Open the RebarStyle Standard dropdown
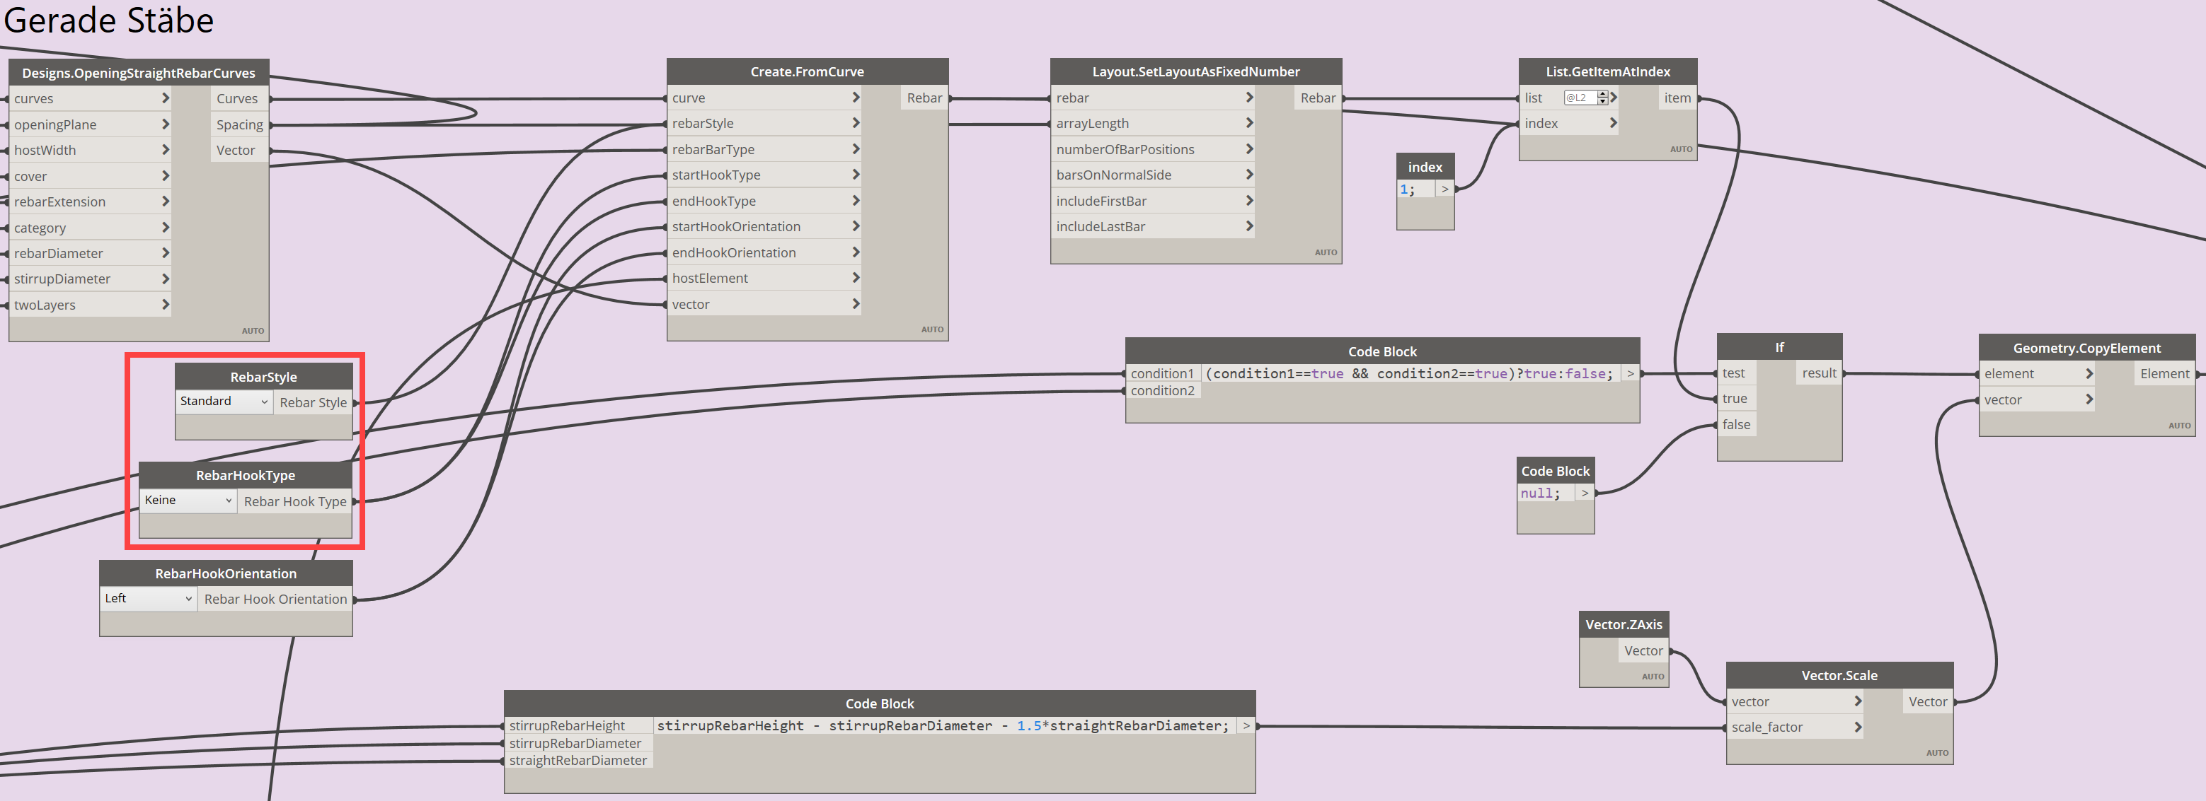Screen dimensions: 2206x801 [x=224, y=402]
